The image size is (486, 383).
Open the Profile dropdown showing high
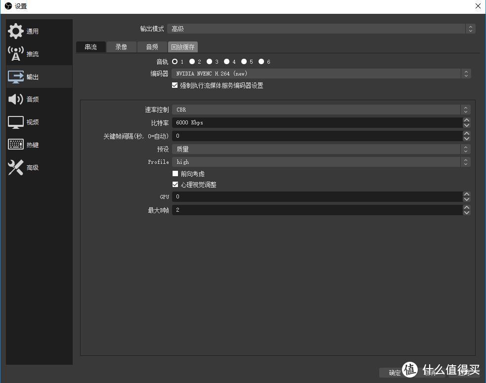321,162
